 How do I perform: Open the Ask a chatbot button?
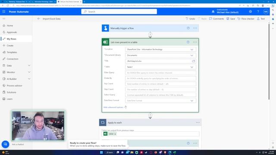click(5, 144)
